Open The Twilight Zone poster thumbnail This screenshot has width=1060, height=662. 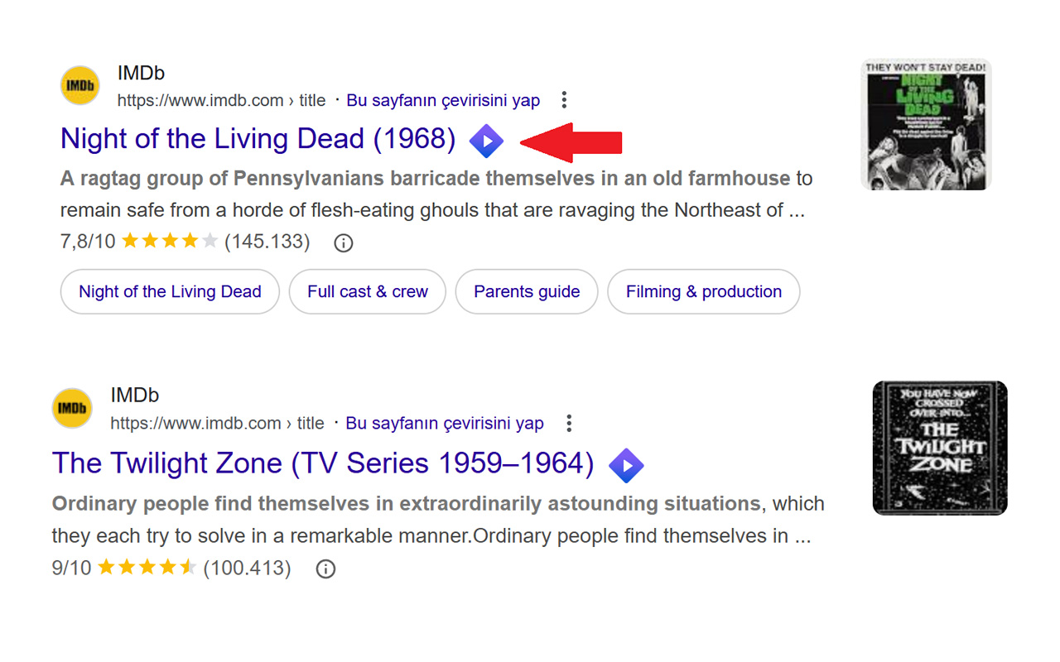pos(940,448)
